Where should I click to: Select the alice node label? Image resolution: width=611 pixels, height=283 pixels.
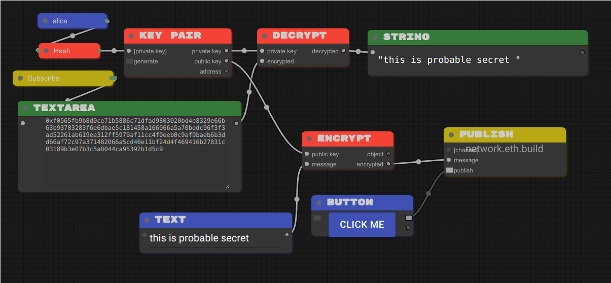coord(60,21)
